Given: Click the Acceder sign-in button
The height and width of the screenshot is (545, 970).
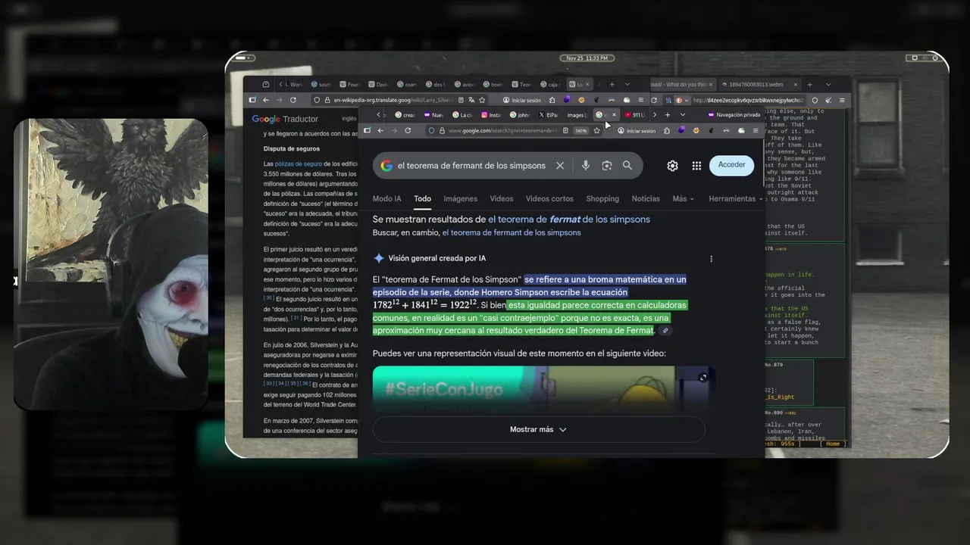Looking at the screenshot, I should click(731, 165).
